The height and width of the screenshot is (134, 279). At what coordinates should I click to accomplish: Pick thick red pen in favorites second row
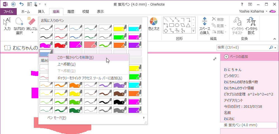(x=61, y=36)
